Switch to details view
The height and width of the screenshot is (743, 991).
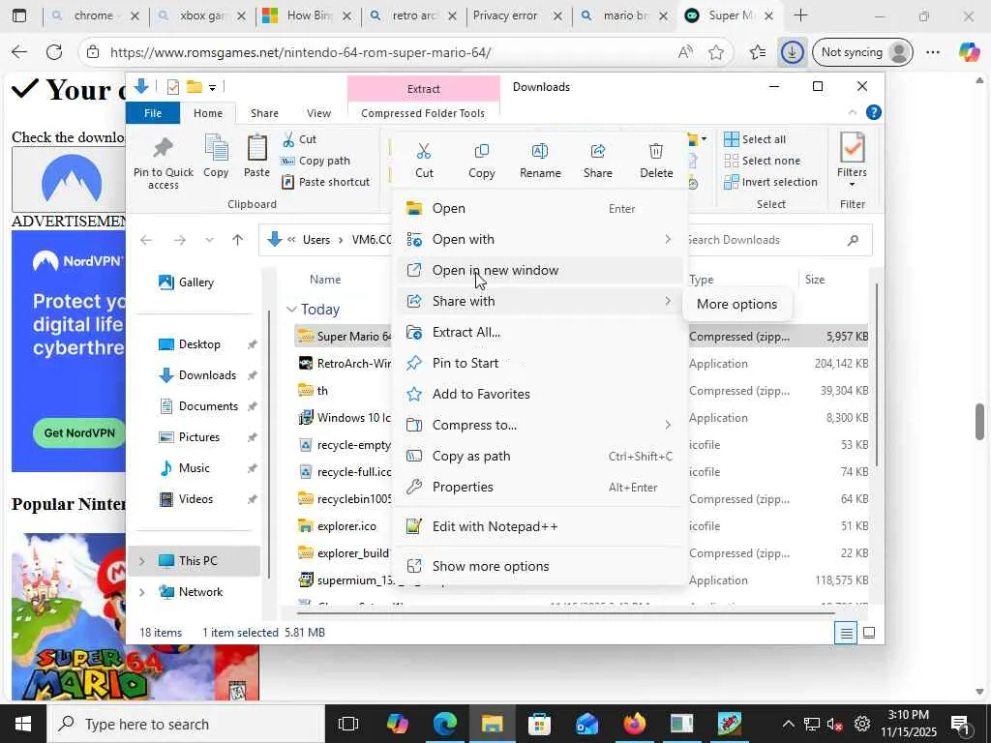pyautogui.click(x=846, y=633)
